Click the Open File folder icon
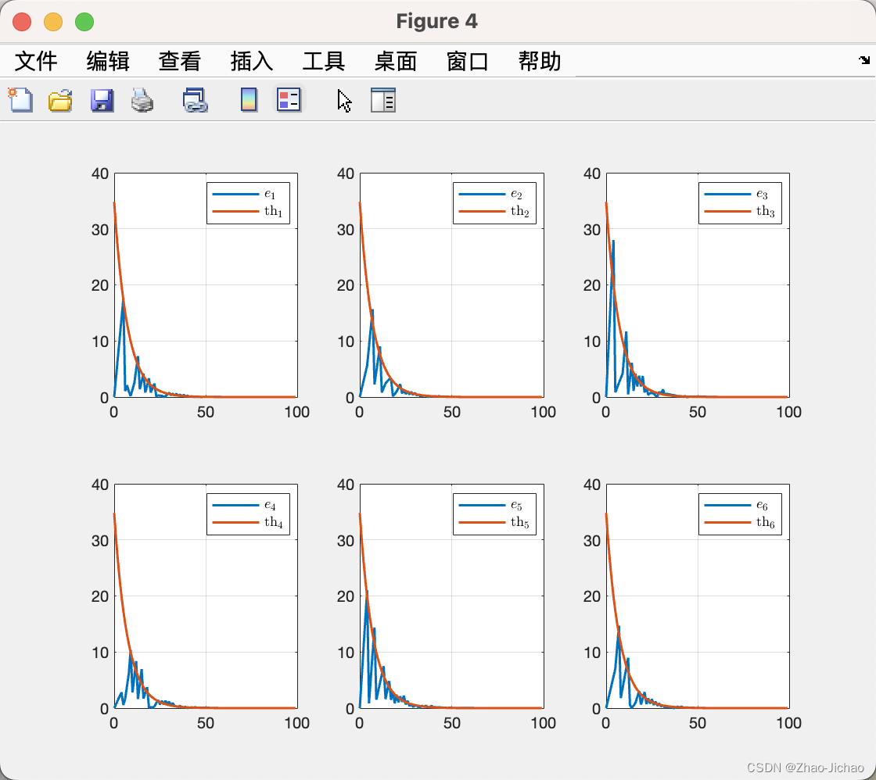The image size is (876, 780). click(60, 101)
